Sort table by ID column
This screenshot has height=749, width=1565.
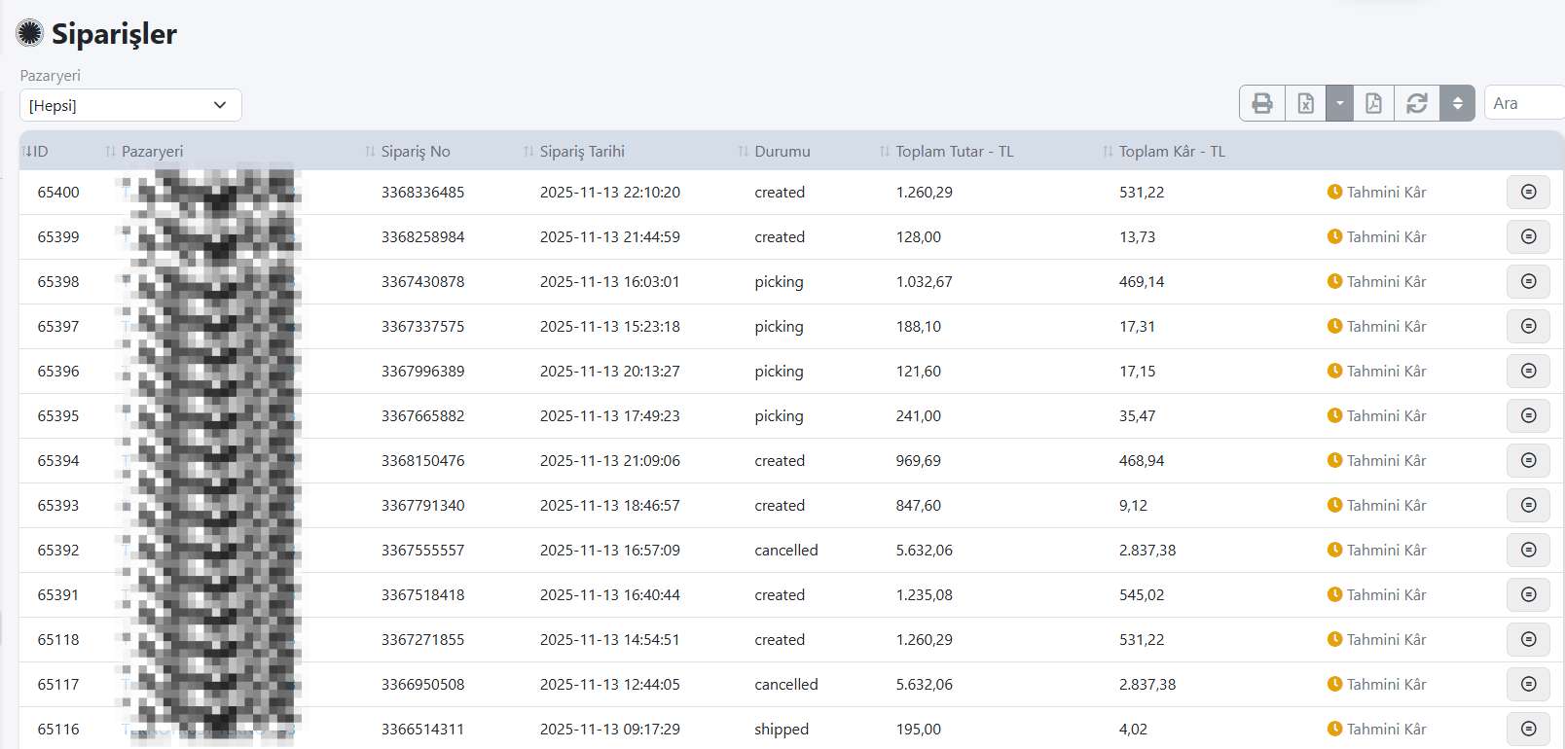click(36, 152)
